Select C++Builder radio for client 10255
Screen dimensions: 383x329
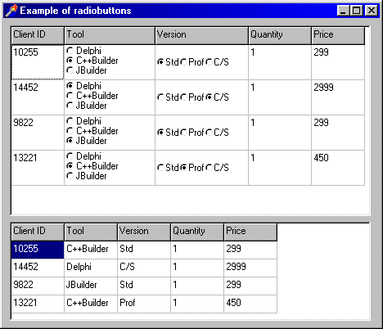(x=70, y=61)
